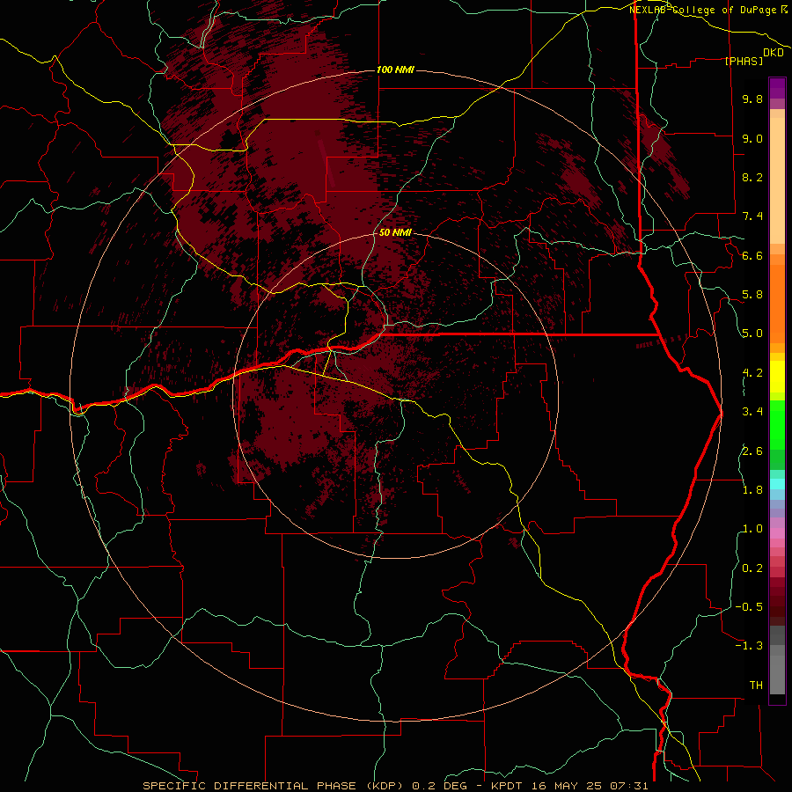Click the 6.6 scale value
This screenshot has height=792, width=792.
click(x=752, y=255)
